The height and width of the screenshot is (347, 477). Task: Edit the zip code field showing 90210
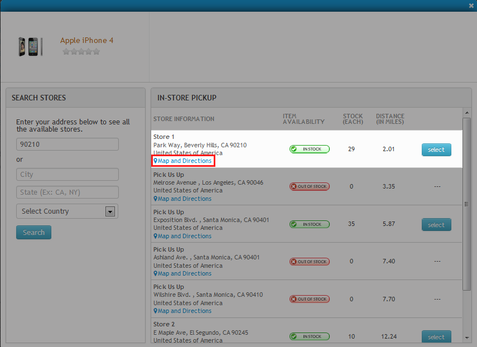pos(68,144)
